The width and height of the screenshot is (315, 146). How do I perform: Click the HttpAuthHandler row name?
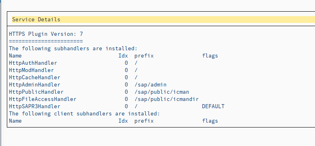(x=33, y=63)
